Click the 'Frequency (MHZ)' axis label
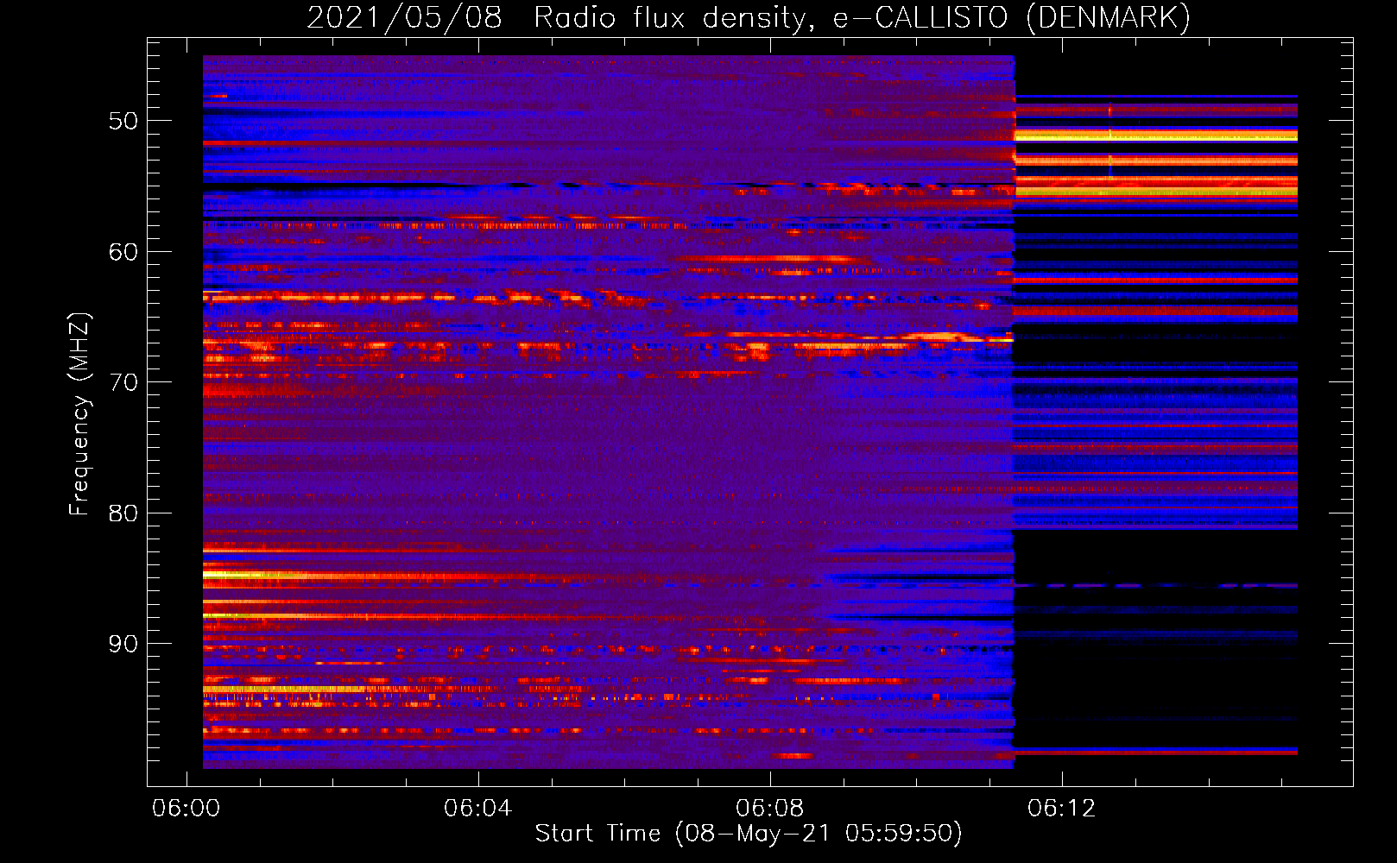The width and height of the screenshot is (1397, 863). coord(79,414)
